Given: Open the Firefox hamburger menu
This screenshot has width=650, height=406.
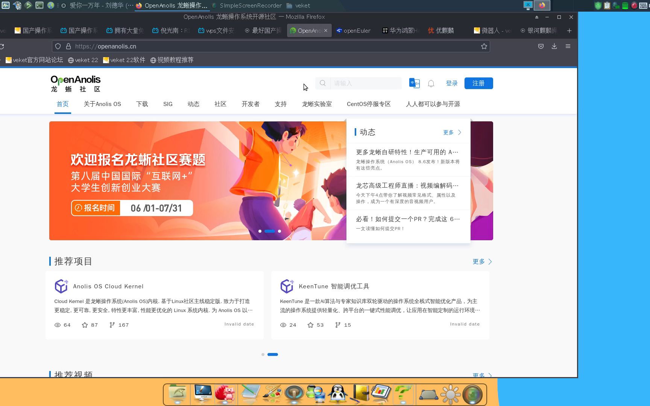Looking at the screenshot, I should (568, 46).
